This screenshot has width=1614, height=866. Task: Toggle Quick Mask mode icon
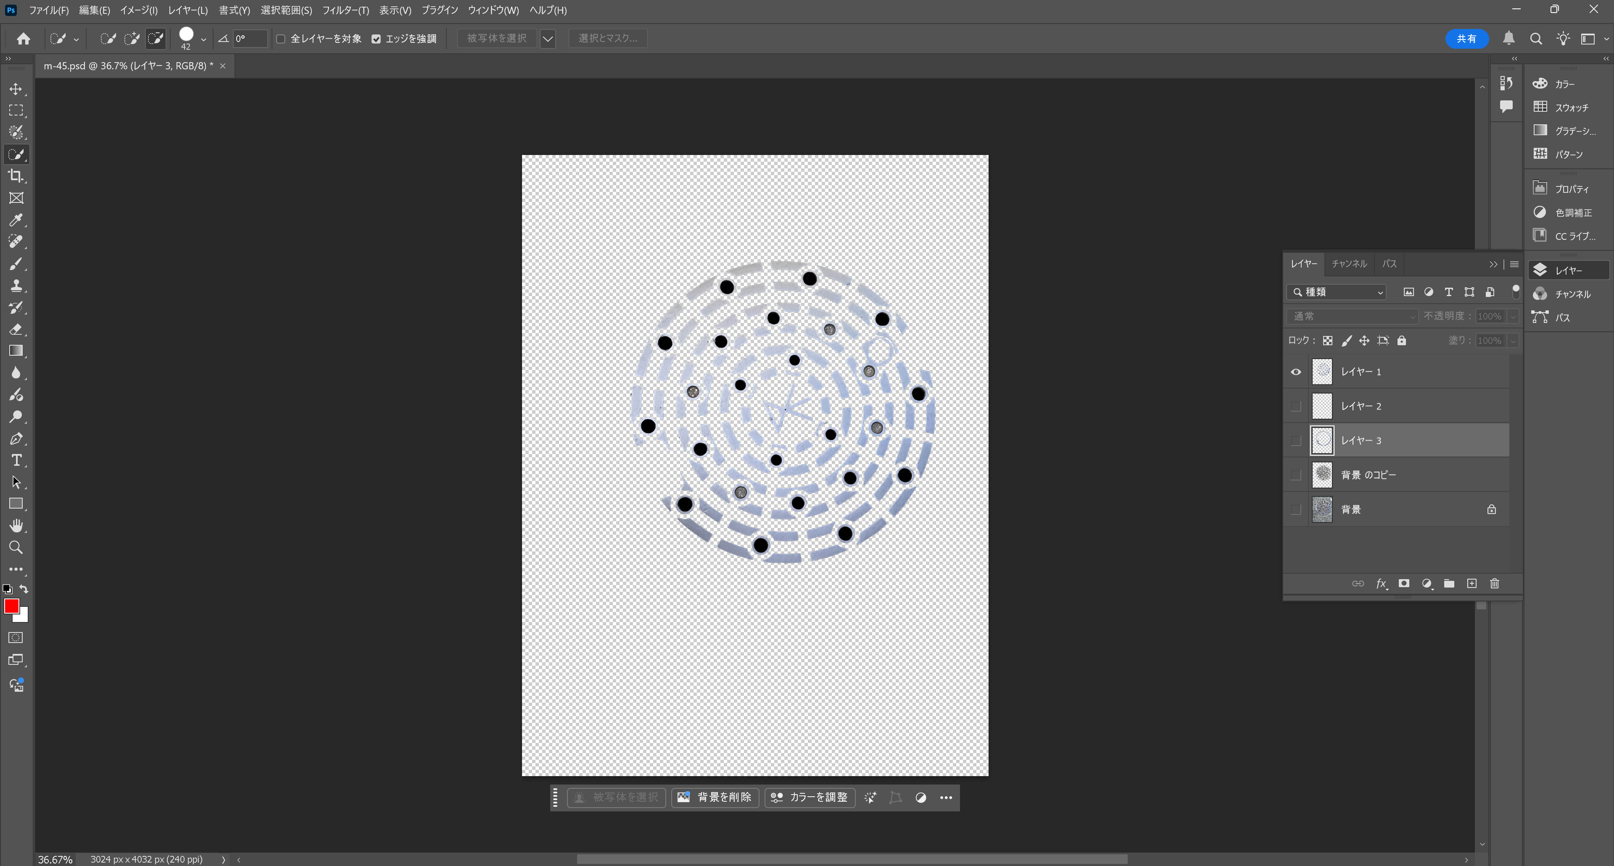pyautogui.click(x=16, y=638)
